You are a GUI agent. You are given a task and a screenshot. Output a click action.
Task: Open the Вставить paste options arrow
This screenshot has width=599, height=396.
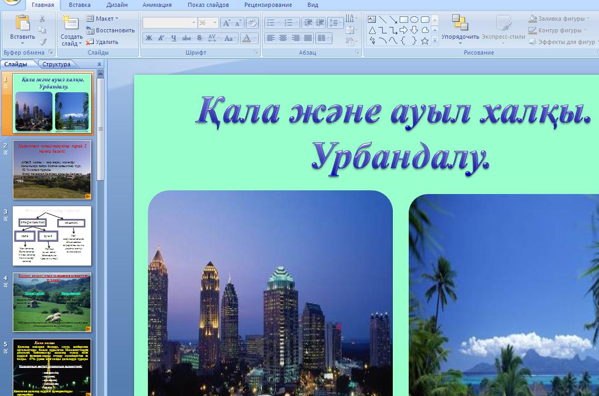22,43
